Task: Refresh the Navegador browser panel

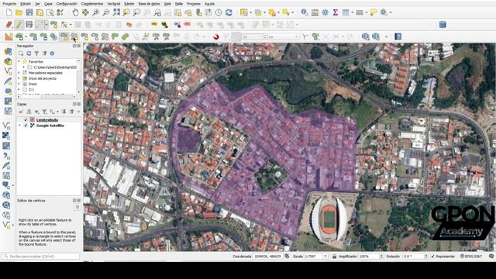Action: (x=29, y=53)
